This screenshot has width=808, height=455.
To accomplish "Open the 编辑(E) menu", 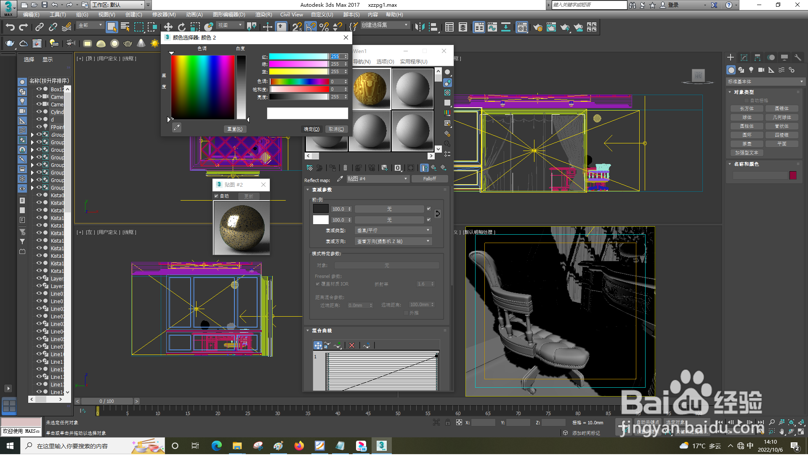I will tap(31, 14).
